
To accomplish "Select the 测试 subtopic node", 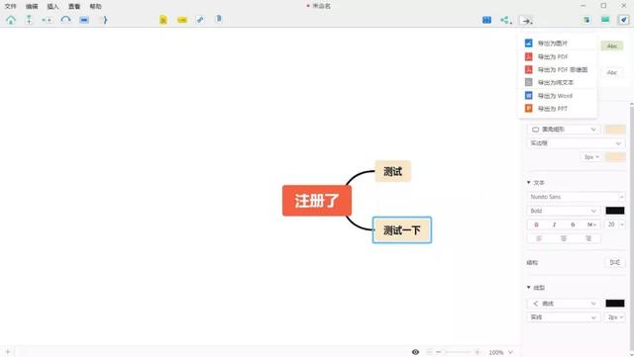I will coord(392,171).
